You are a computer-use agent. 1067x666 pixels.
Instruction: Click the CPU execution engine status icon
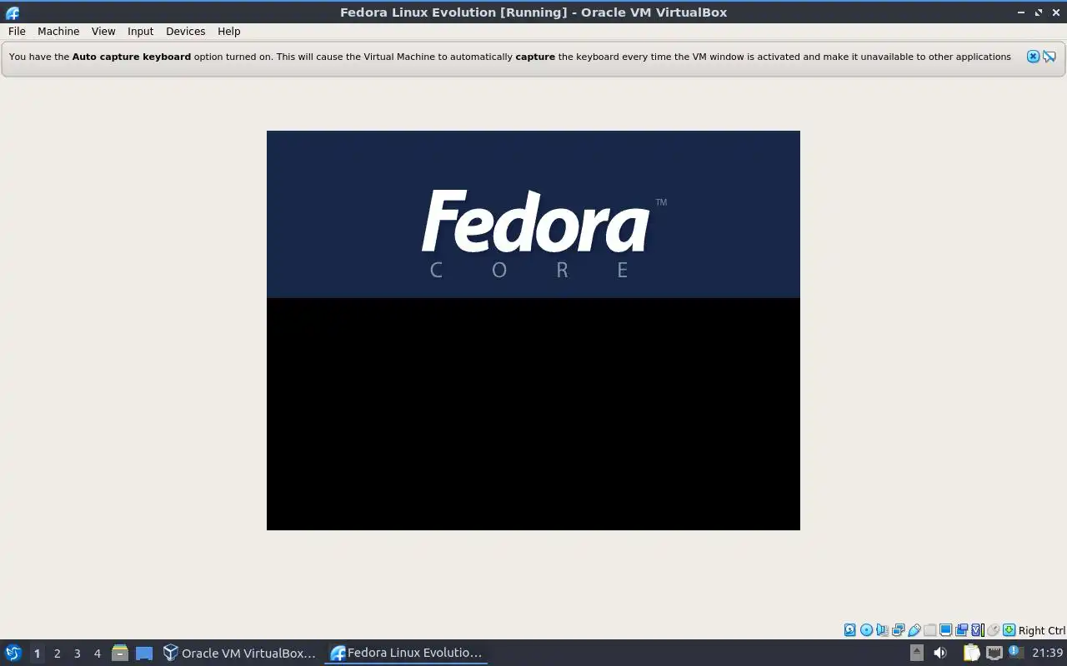click(978, 630)
